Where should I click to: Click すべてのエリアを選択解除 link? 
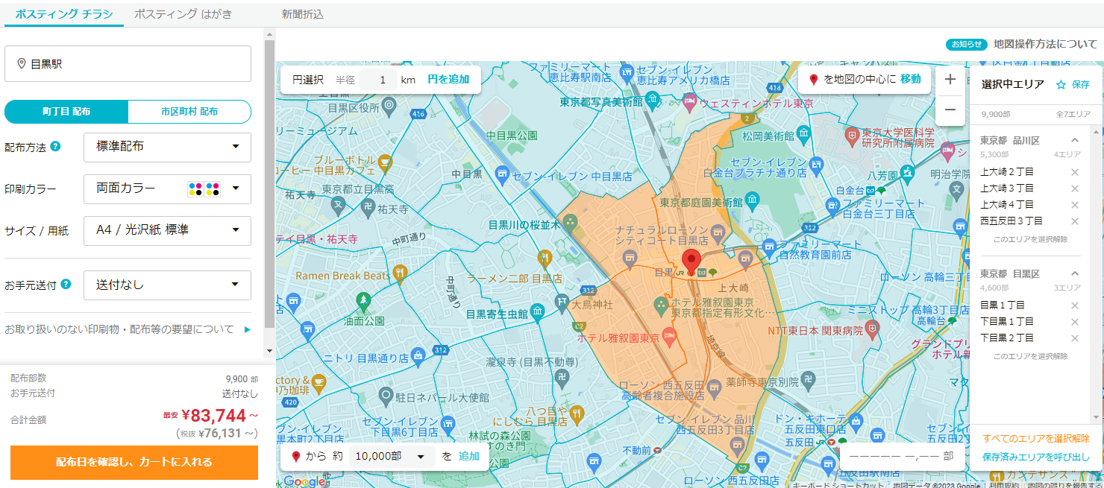[x=1035, y=438]
